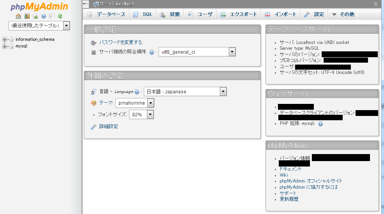
Task: Open the SQL tab
Action: [x=143, y=14]
